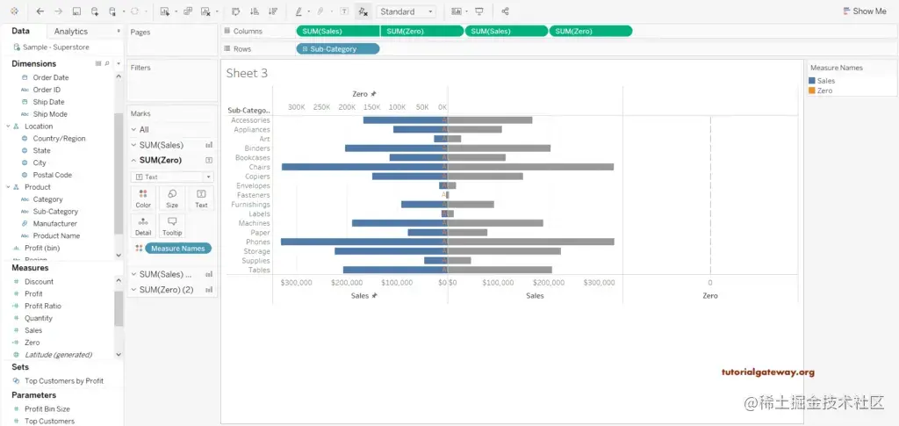
Task: Click Measure Names pill on Marks card
Action: point(178,249)
